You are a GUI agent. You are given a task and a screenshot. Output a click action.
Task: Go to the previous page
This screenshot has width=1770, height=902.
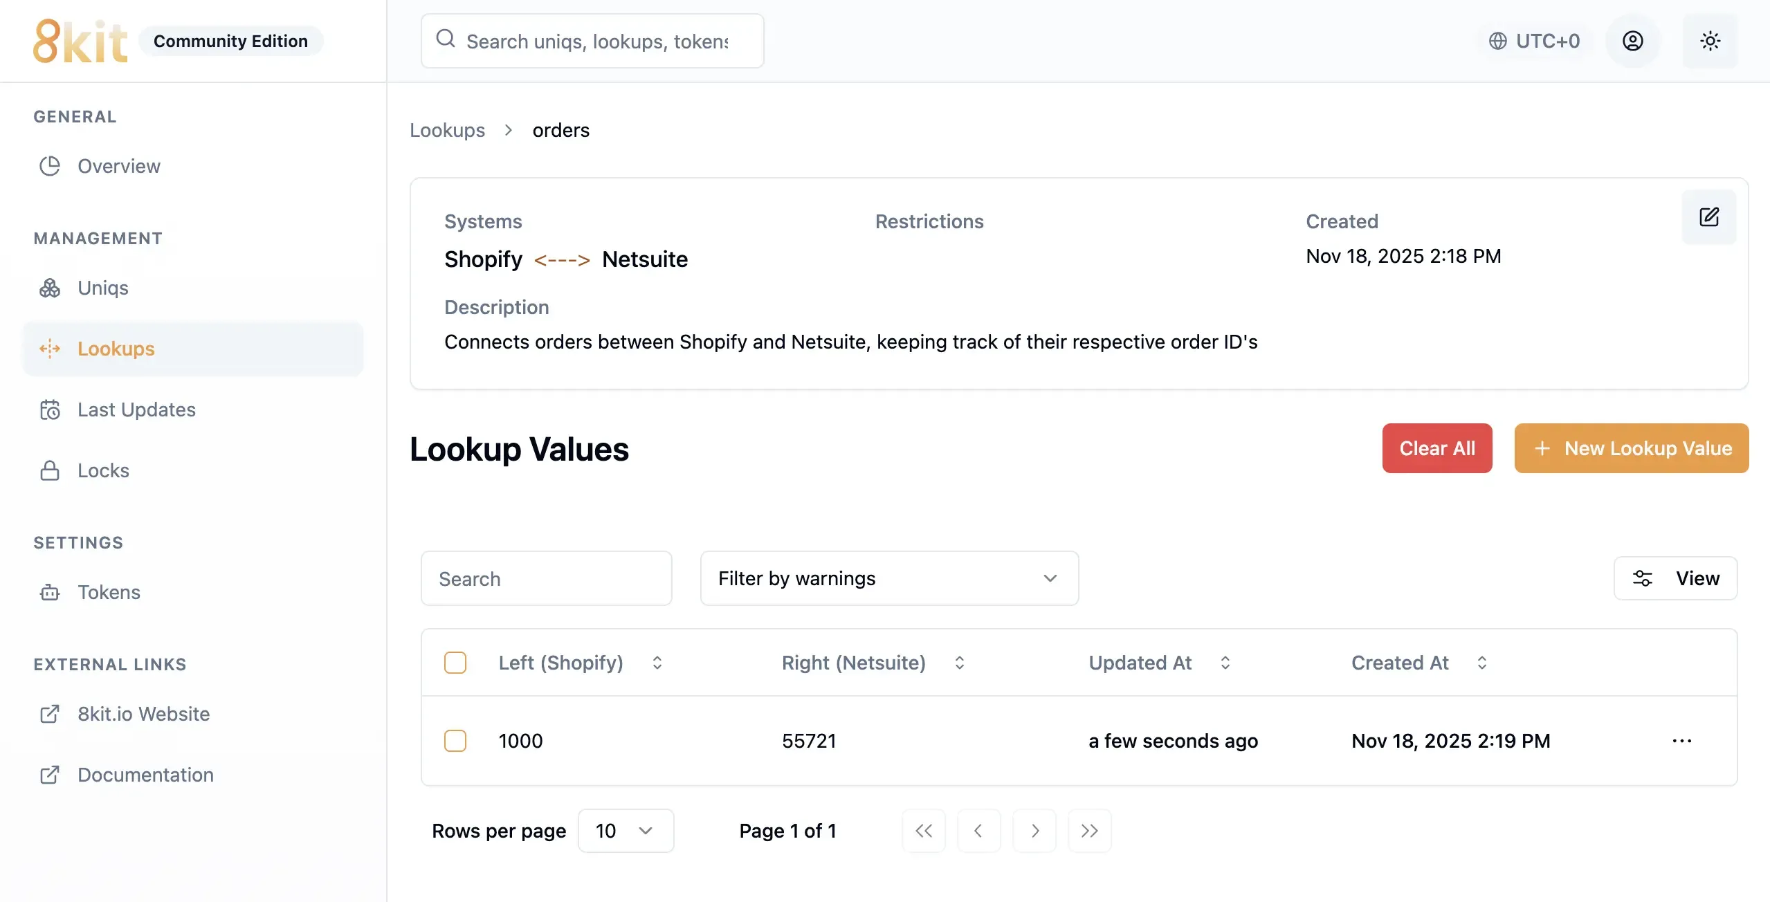978,831
